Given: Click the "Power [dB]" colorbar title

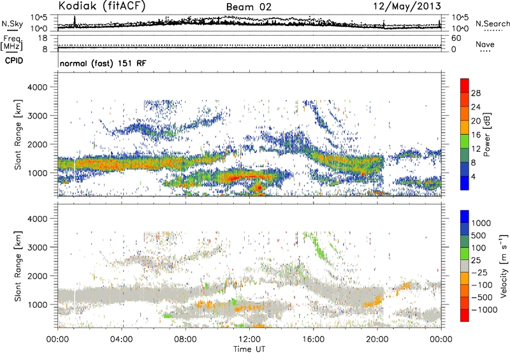Looking at the screenshot, I should [487, 134].
